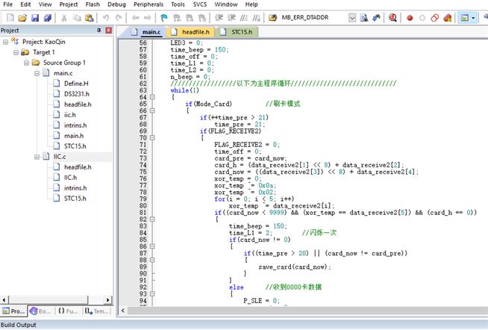Click the Indent selection icon
The height and width of the screenshot is (330, 488).
[x=219, y=18]
